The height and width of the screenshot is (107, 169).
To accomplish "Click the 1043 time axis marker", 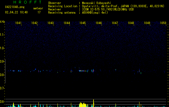I will tap(51, 23).
